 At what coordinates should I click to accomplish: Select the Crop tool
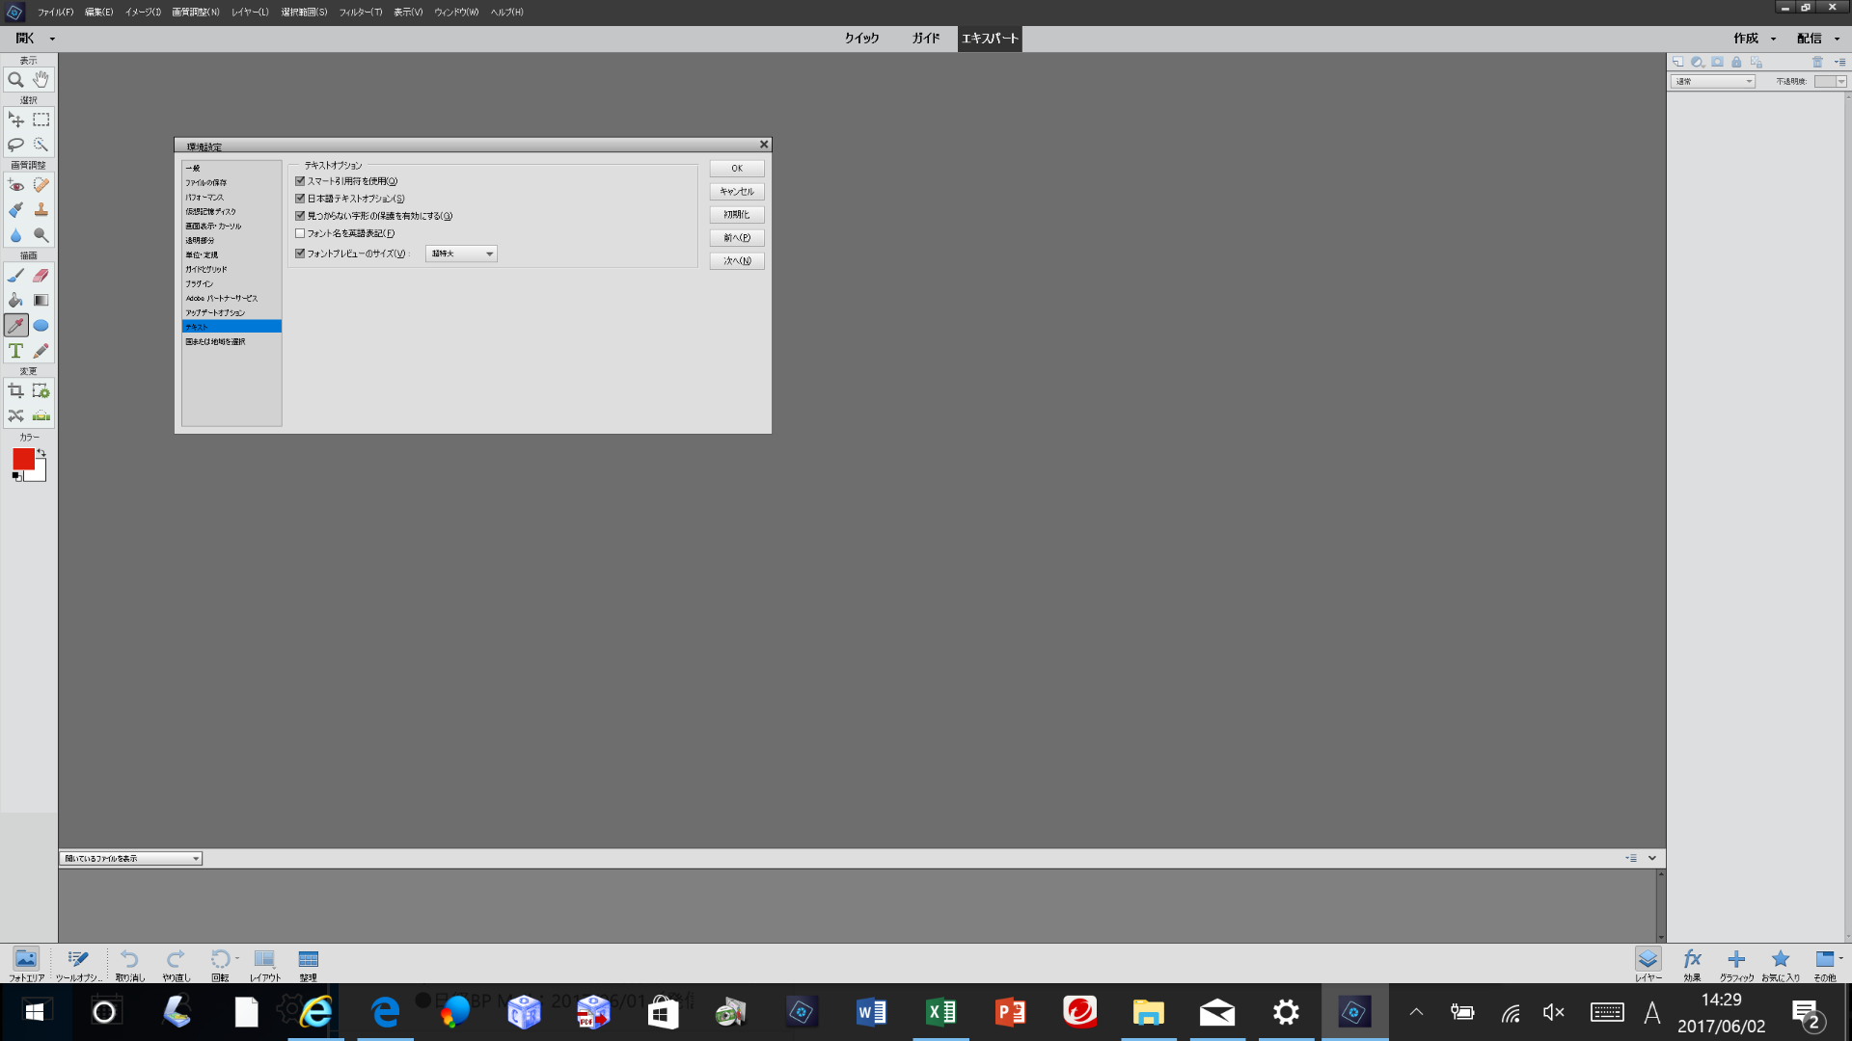[15, 391]
